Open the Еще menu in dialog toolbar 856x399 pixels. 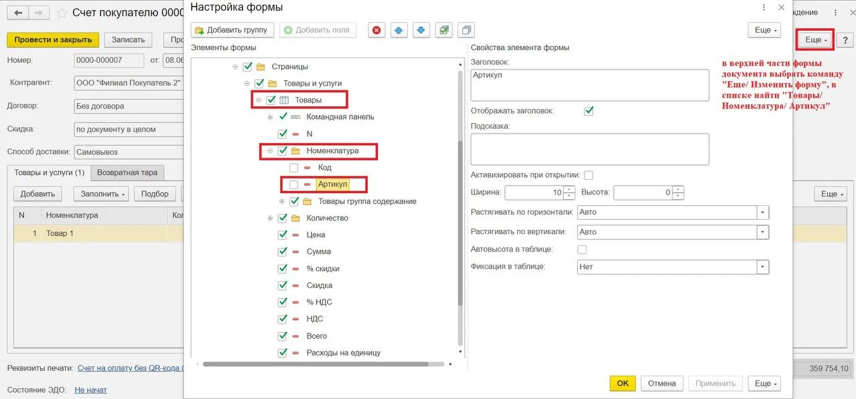pos(764,30)
